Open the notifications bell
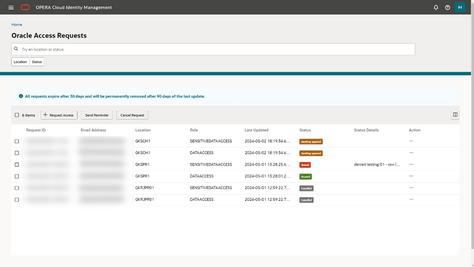474x267 pixels. [436, 7]
